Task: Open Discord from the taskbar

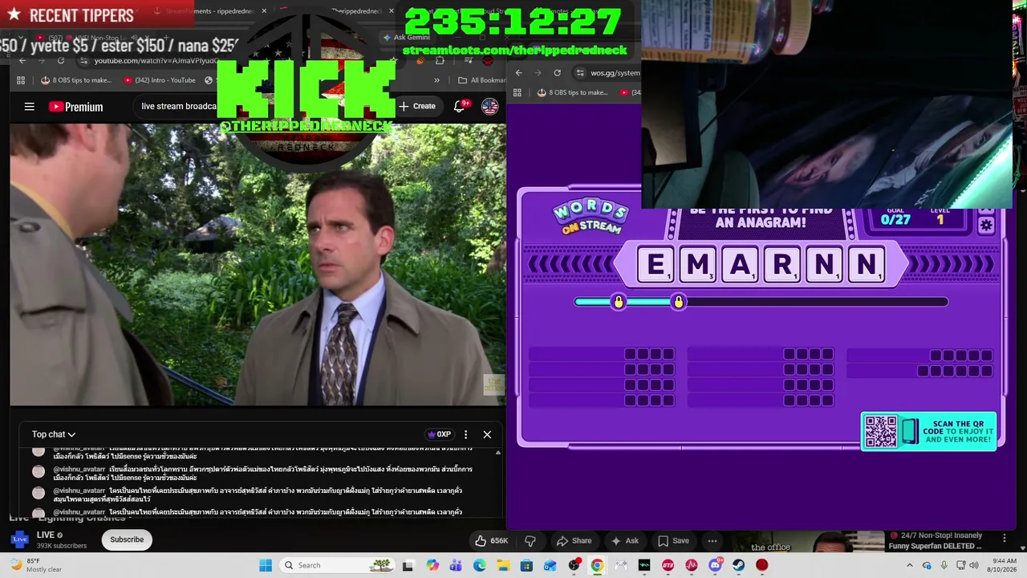Action: point(715,565)
